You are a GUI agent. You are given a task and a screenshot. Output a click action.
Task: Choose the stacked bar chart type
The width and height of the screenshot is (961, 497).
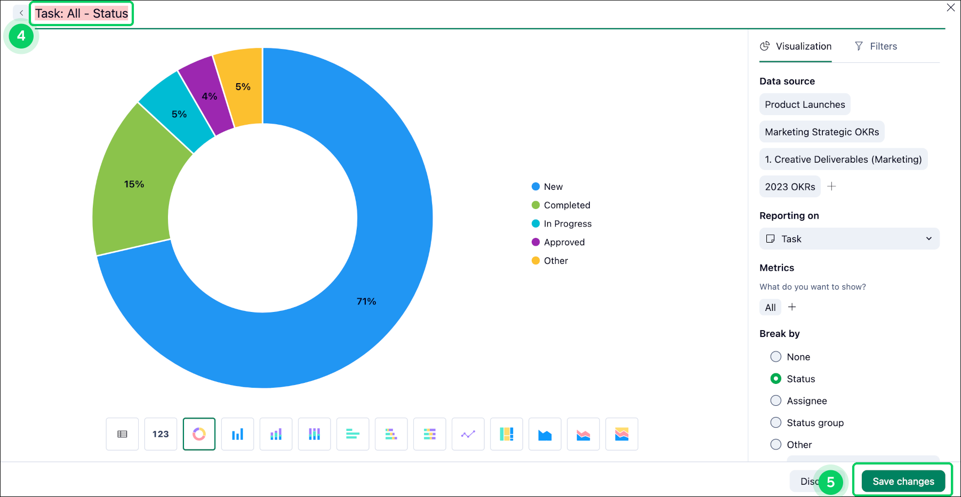276,434
